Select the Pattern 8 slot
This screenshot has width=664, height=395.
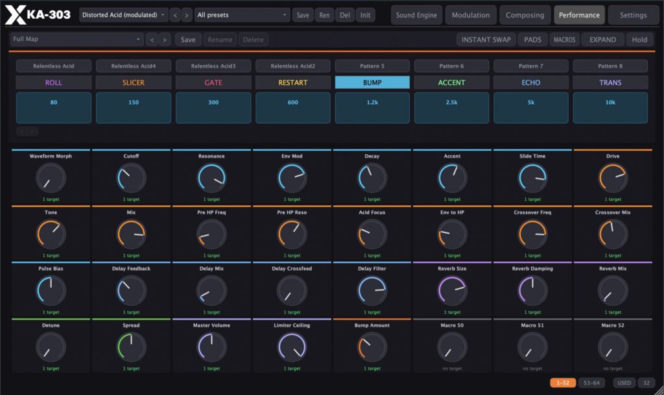pos(610,66)
